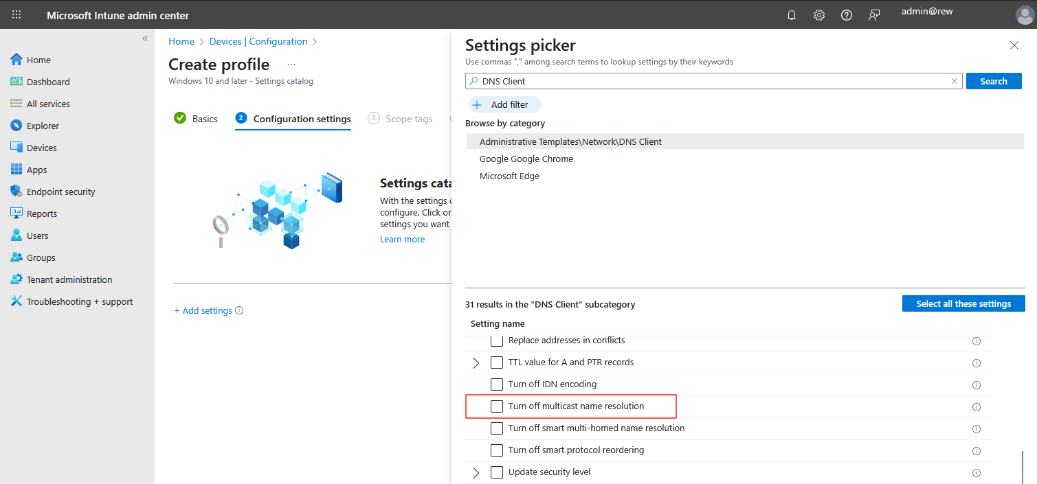1037x484 pixels.
Task: Click Select all these settings
Action: 963,303
